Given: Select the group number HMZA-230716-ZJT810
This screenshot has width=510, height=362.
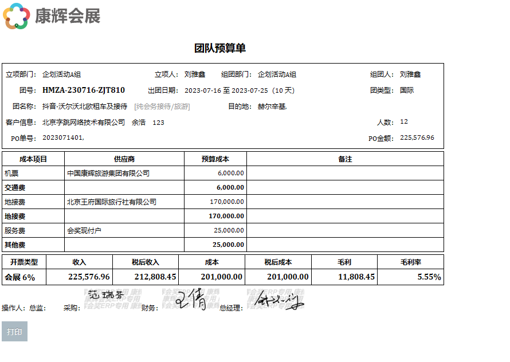Looking at the screenshot, I should [x=84, y=90].
